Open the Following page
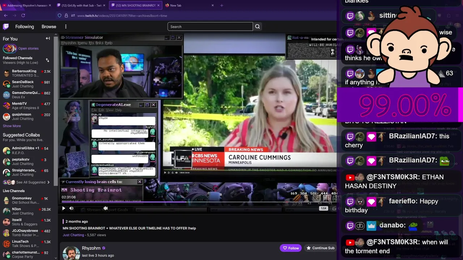The height and width of the screenshot is (260, 463). tap(25, 26)
